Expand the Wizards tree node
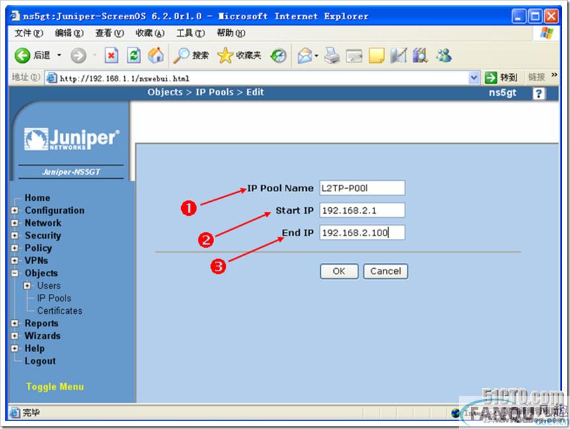Image resolution: width=570 pixels, height=429 pixels. coord(15,336)
